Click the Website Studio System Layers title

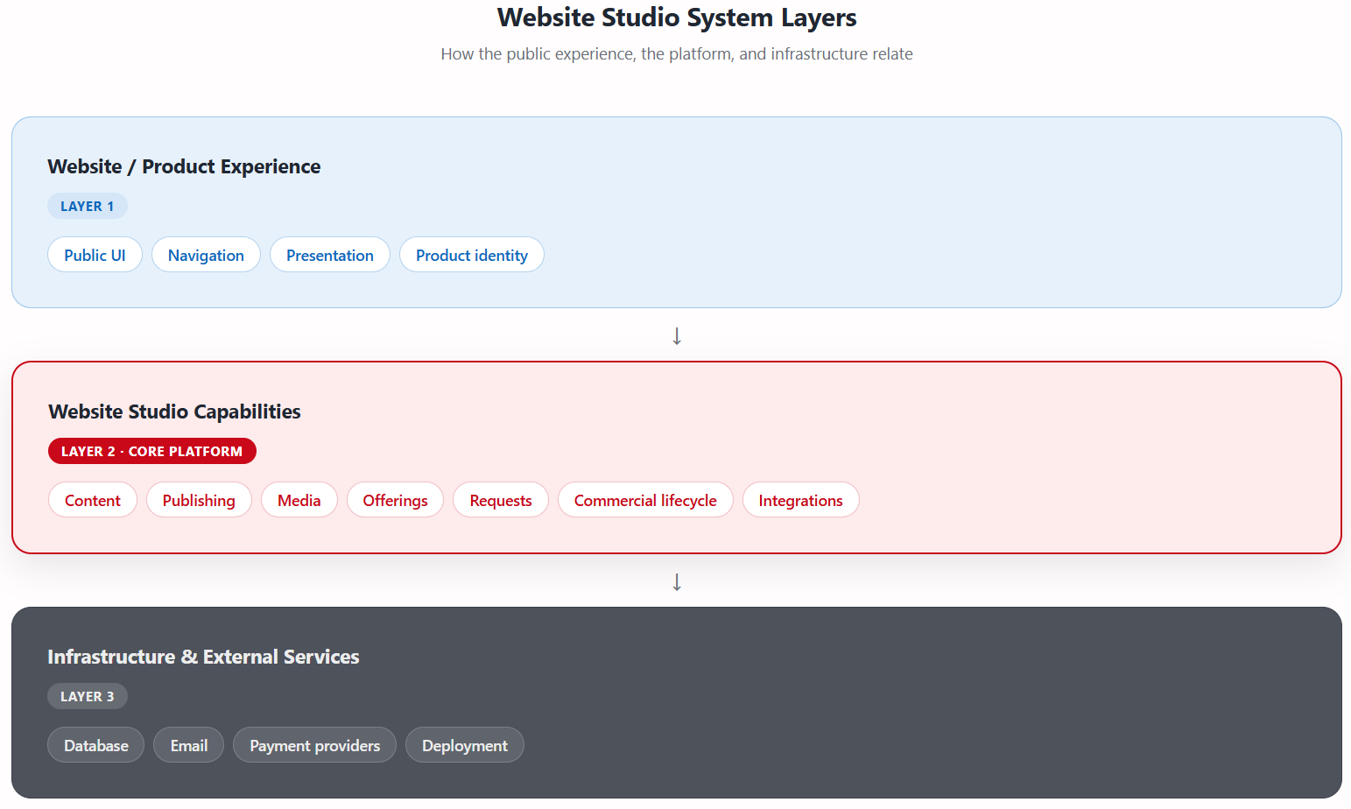(677, 18)
